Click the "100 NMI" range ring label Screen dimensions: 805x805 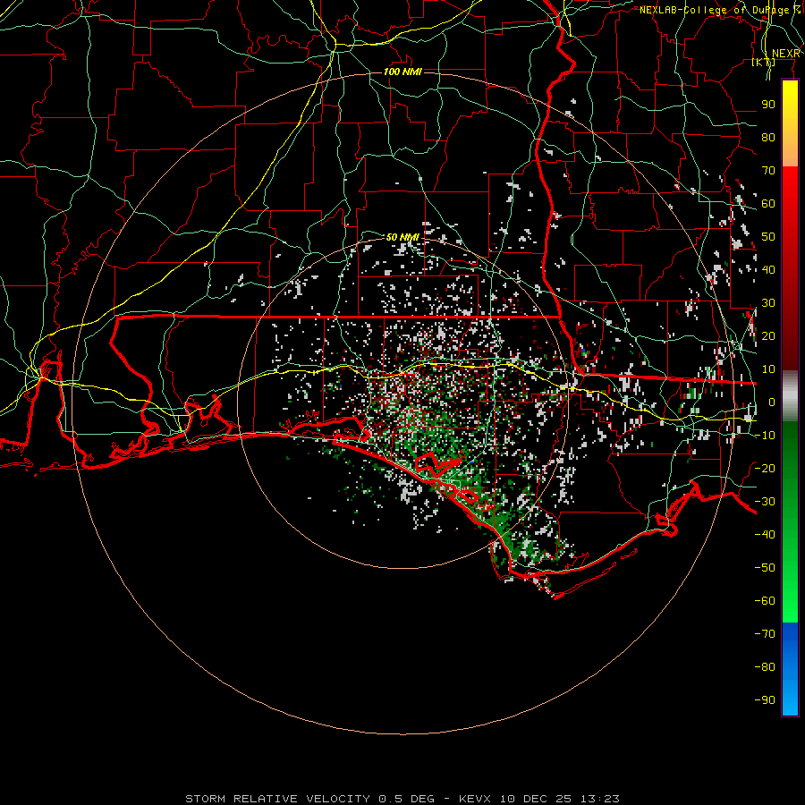402,72
